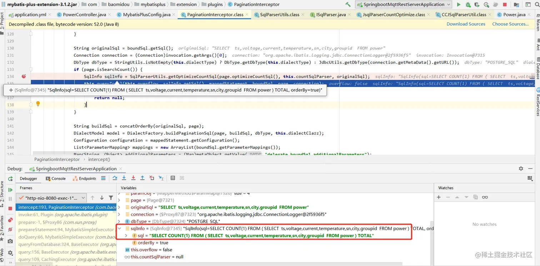View Breakpoints using the red circles icon
The height and width of the screenshot is (266, 540).
pos(10,220)
